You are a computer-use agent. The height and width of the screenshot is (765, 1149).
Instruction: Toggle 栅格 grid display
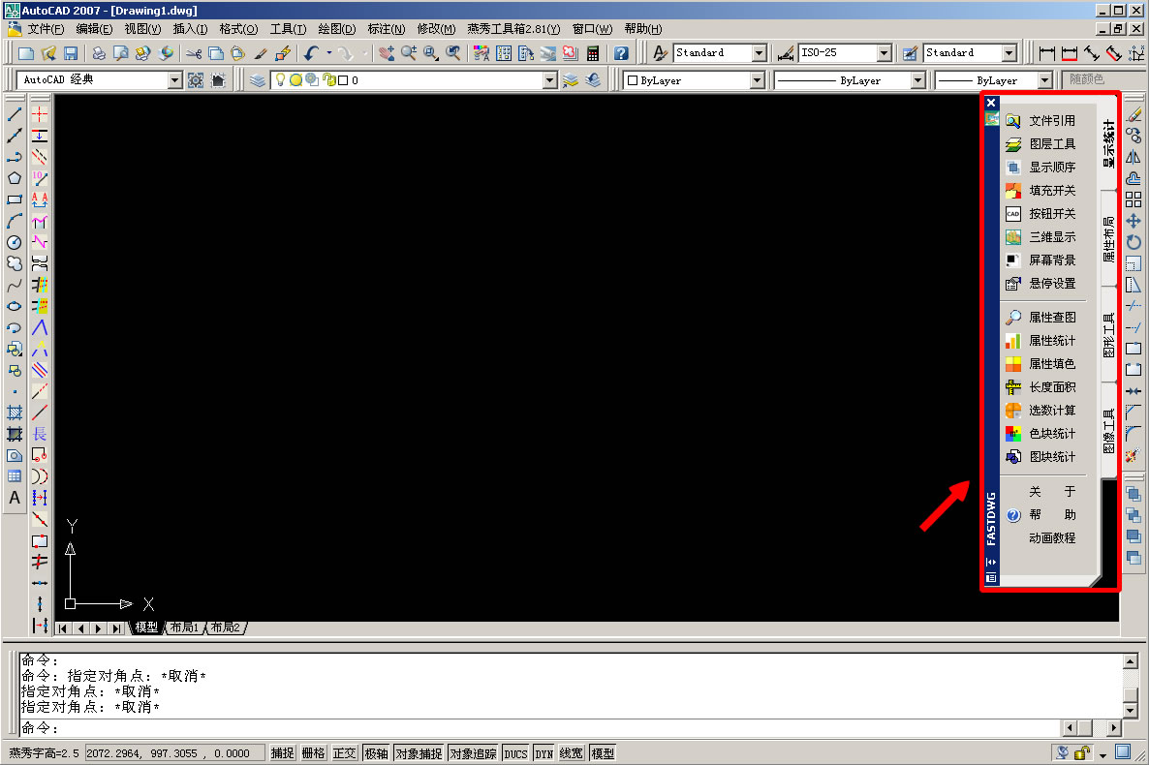point(314,753)
